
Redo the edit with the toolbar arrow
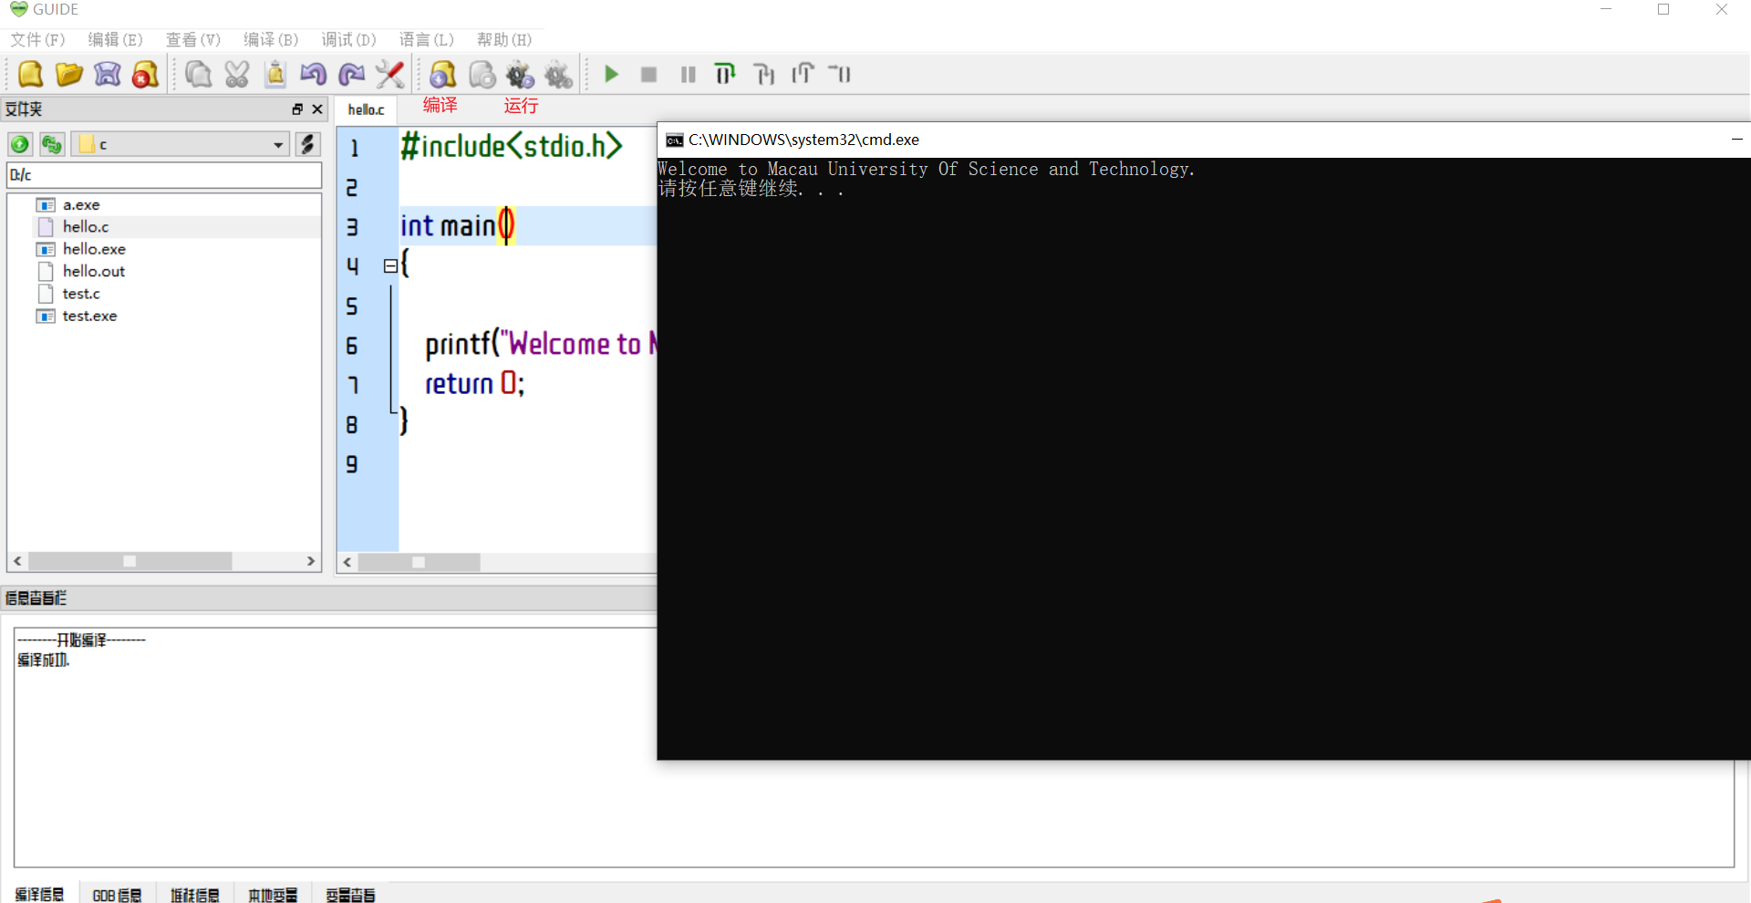pyautogui.click(x=352, y=74)
